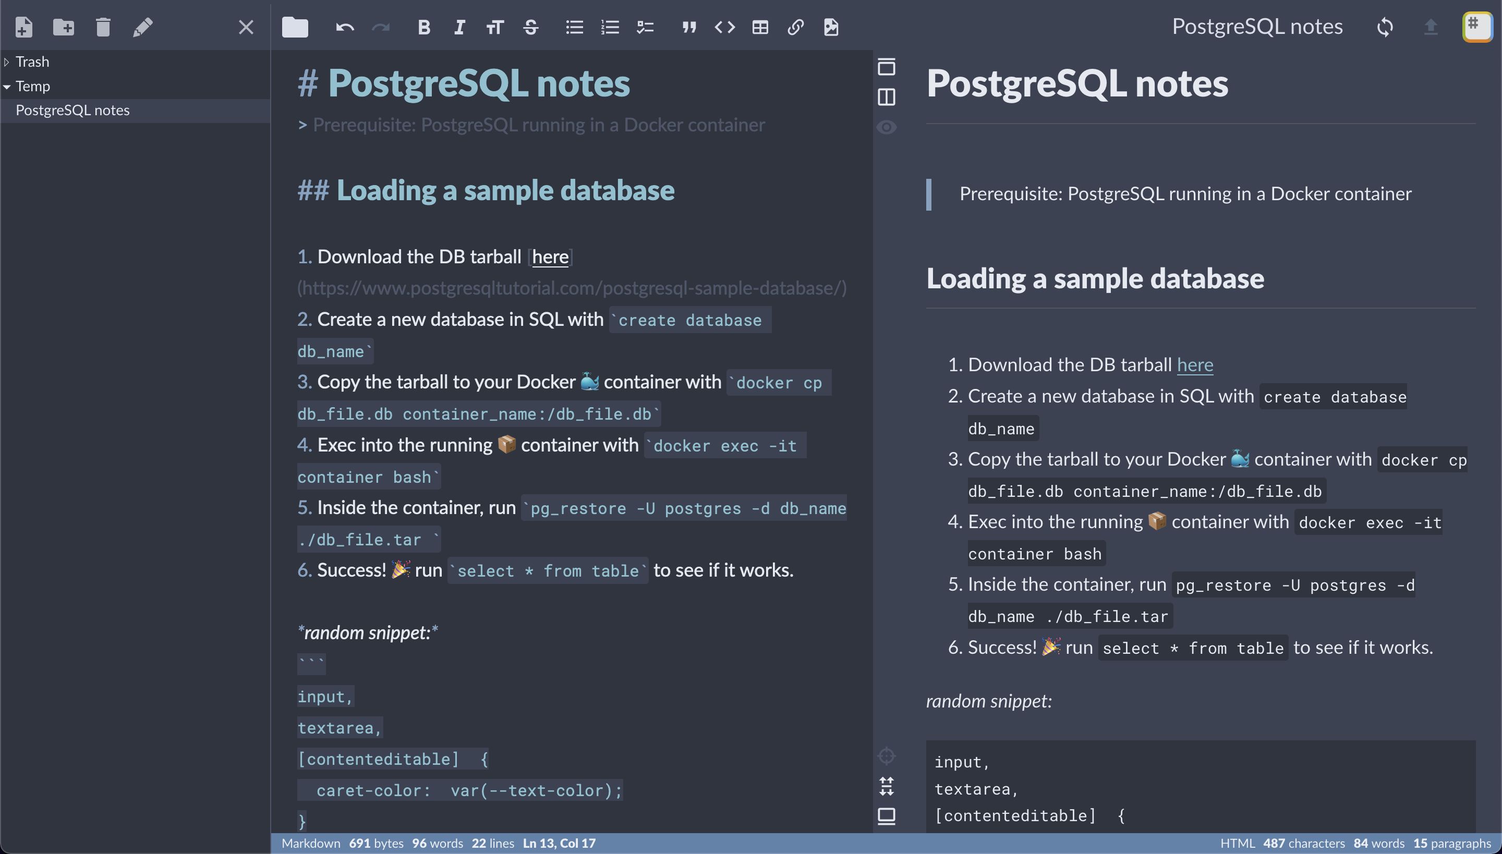Toggle the side preview split view
1502x854 pixels.
coord(887,97)
